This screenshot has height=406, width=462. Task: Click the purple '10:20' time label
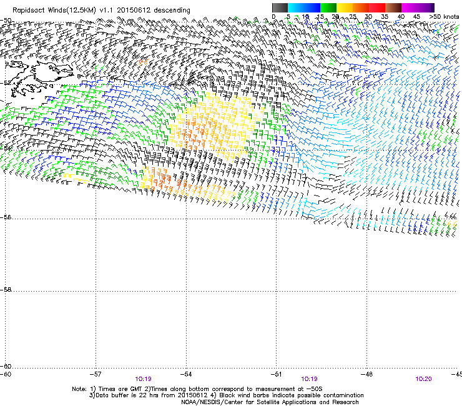(423, 379)
